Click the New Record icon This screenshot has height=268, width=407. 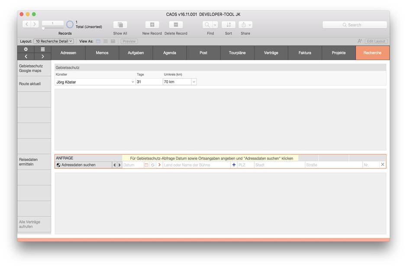point(152,25)
